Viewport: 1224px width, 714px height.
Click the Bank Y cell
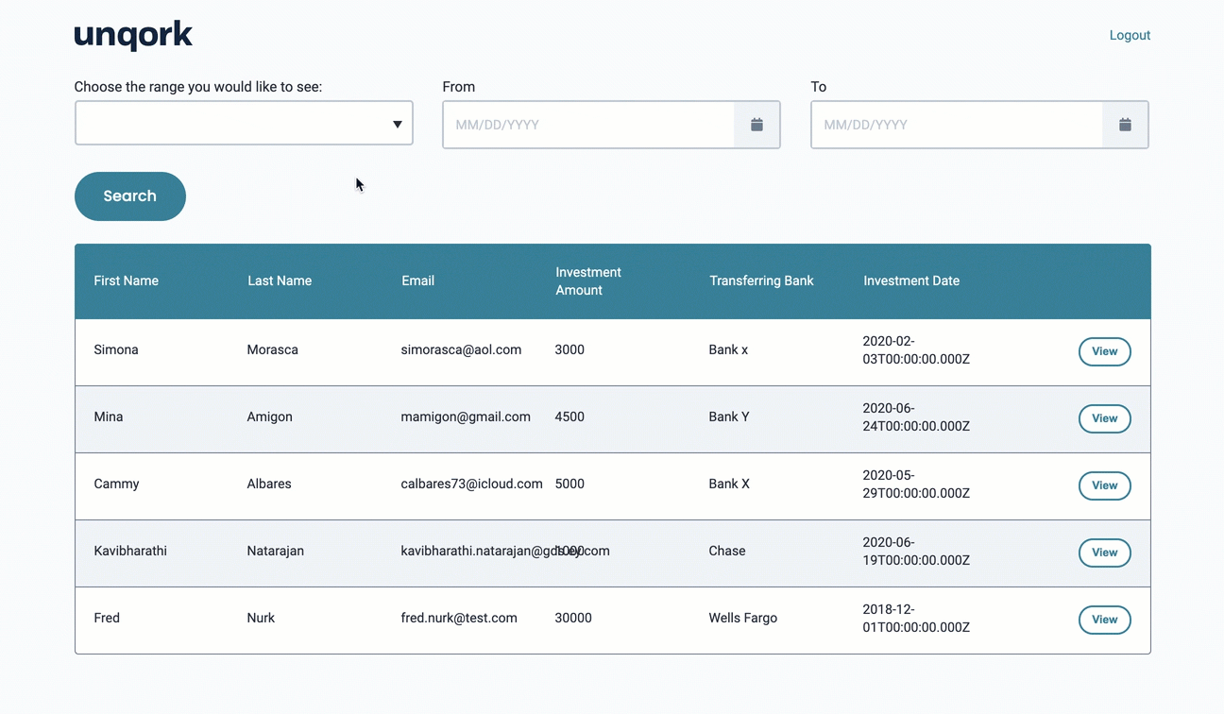point(729,416)
